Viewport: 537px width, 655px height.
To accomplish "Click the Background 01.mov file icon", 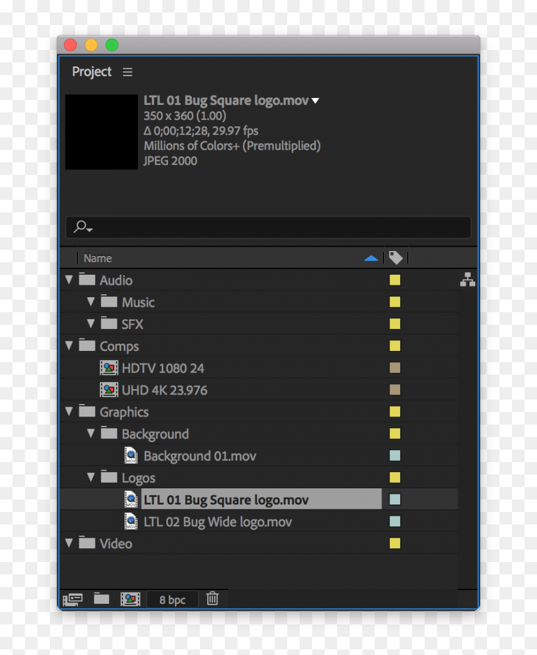I will [x=131, y=456].
